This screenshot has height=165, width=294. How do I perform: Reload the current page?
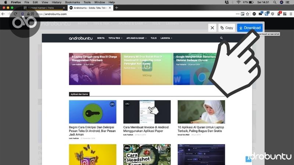[15, 14]
